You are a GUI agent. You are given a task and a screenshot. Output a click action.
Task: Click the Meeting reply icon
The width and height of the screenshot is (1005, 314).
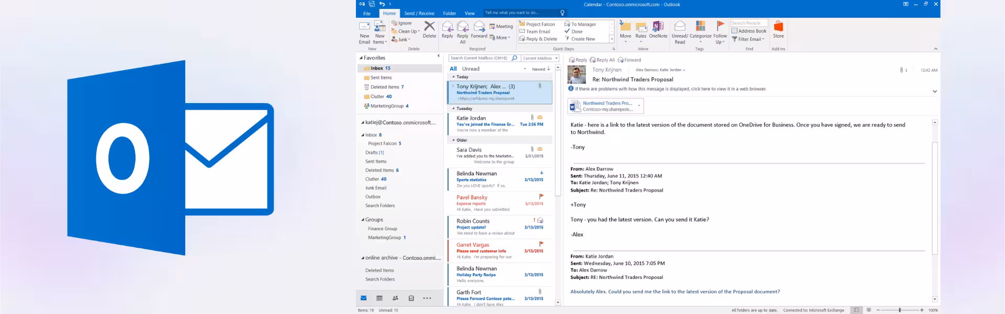(x=493, y=26)
